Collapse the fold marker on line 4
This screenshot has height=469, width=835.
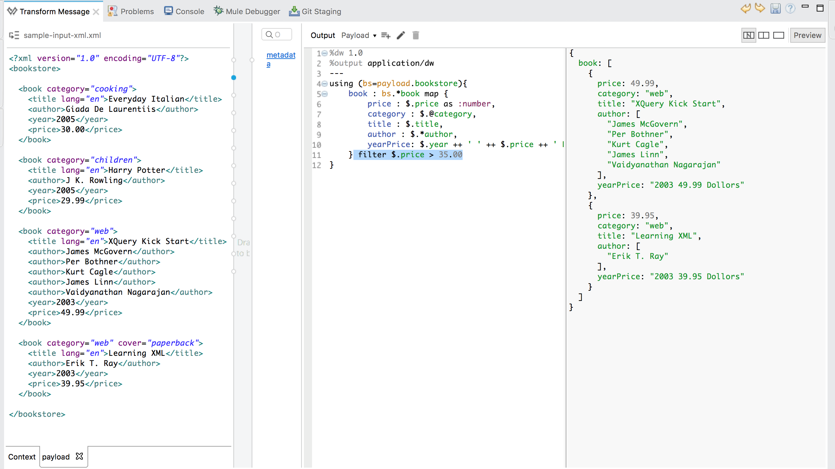[325, 84]
